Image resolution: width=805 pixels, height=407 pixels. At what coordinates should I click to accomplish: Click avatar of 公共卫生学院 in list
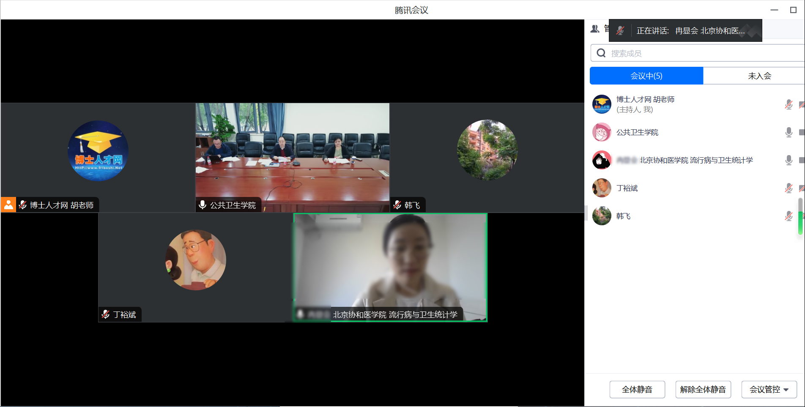point(602,132)
